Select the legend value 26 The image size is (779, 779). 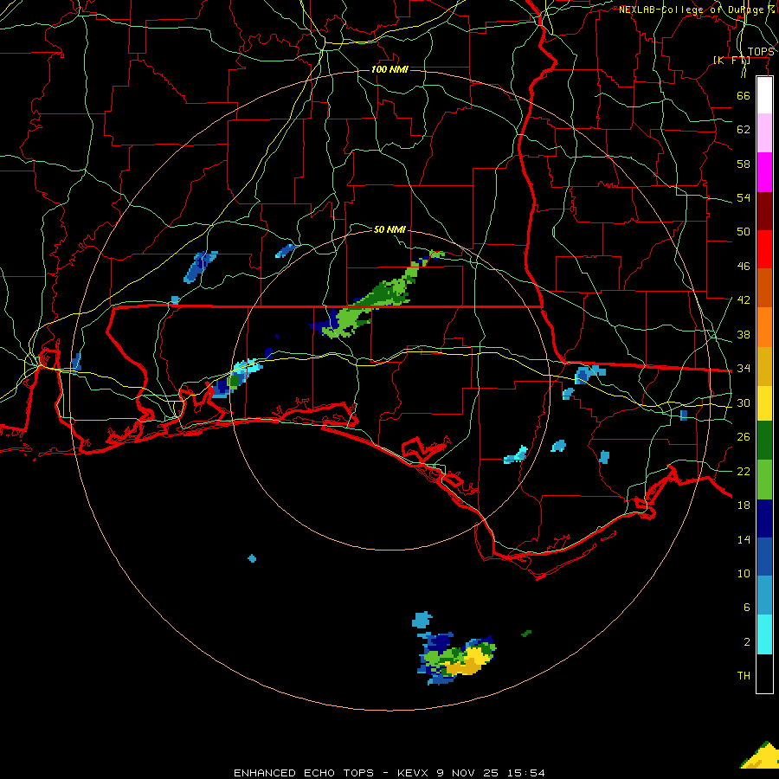tap(744, 437)
